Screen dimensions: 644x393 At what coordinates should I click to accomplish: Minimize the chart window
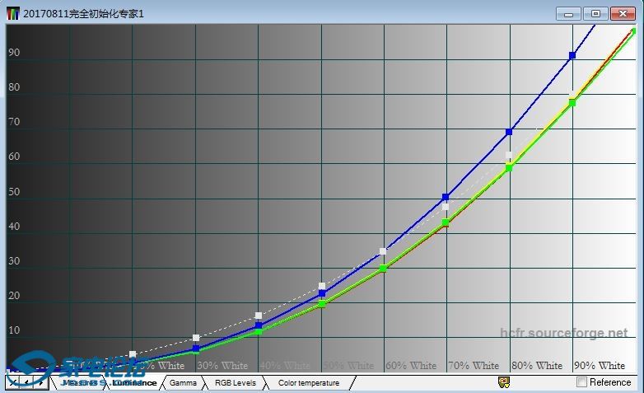pyautogui.click(x=568, y=14)
